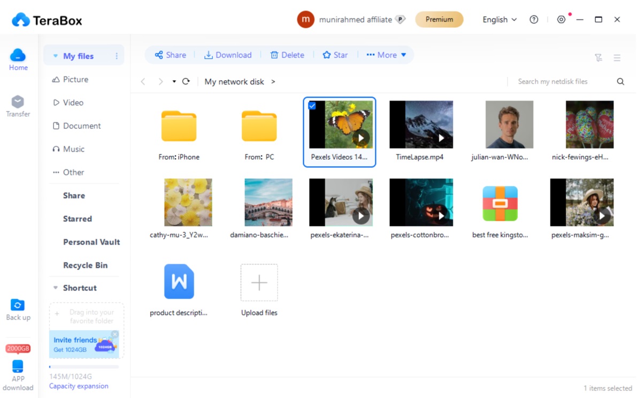Open the help question mark icon
Image resolution: width=637 pixels, height=398 pixels.
[534, 19]
